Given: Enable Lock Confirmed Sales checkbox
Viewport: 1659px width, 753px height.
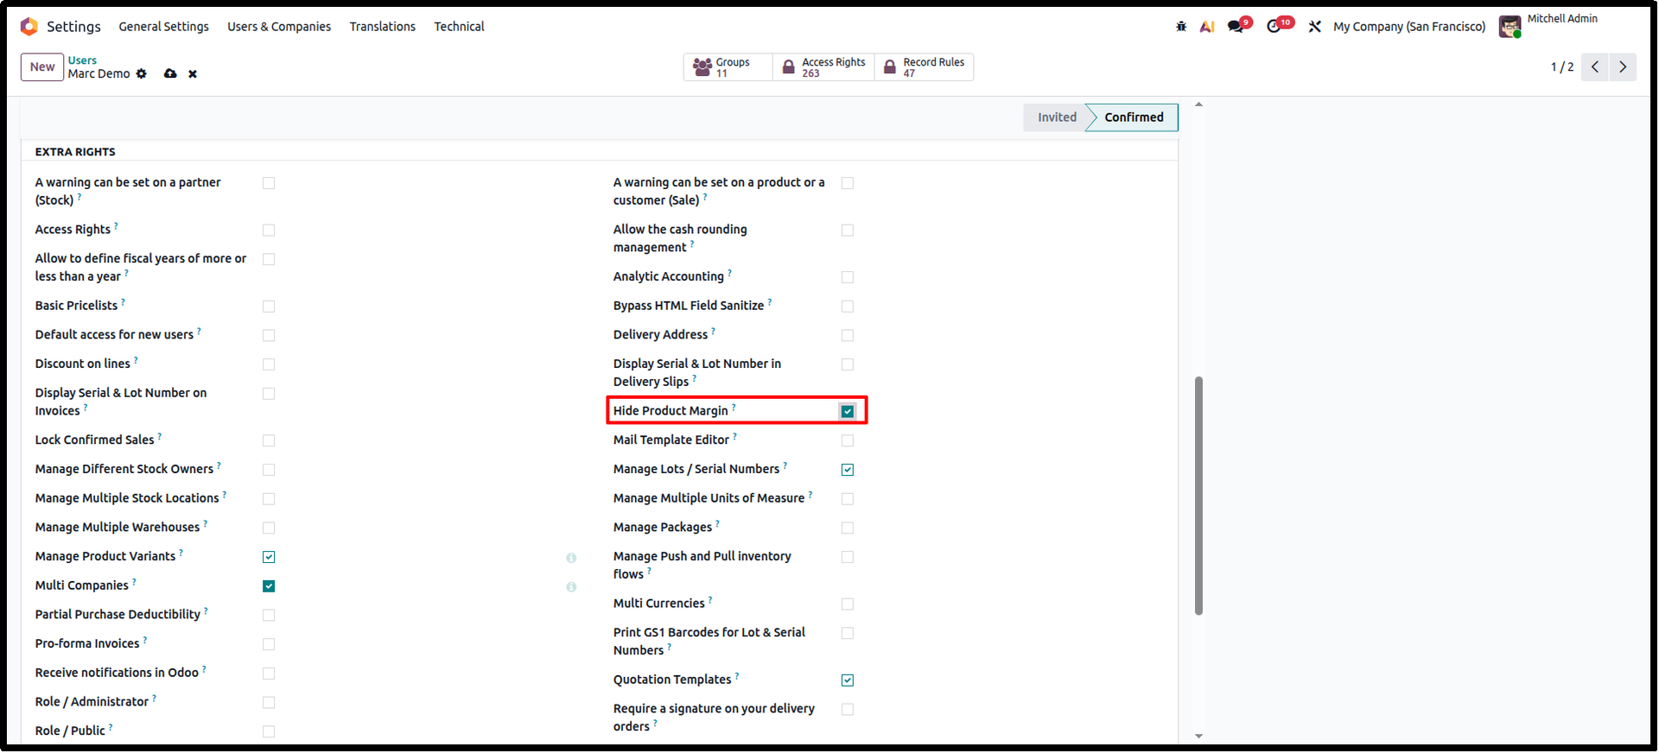Looking at the screenshot, I should pyautogui.click(x=269, y=440).
